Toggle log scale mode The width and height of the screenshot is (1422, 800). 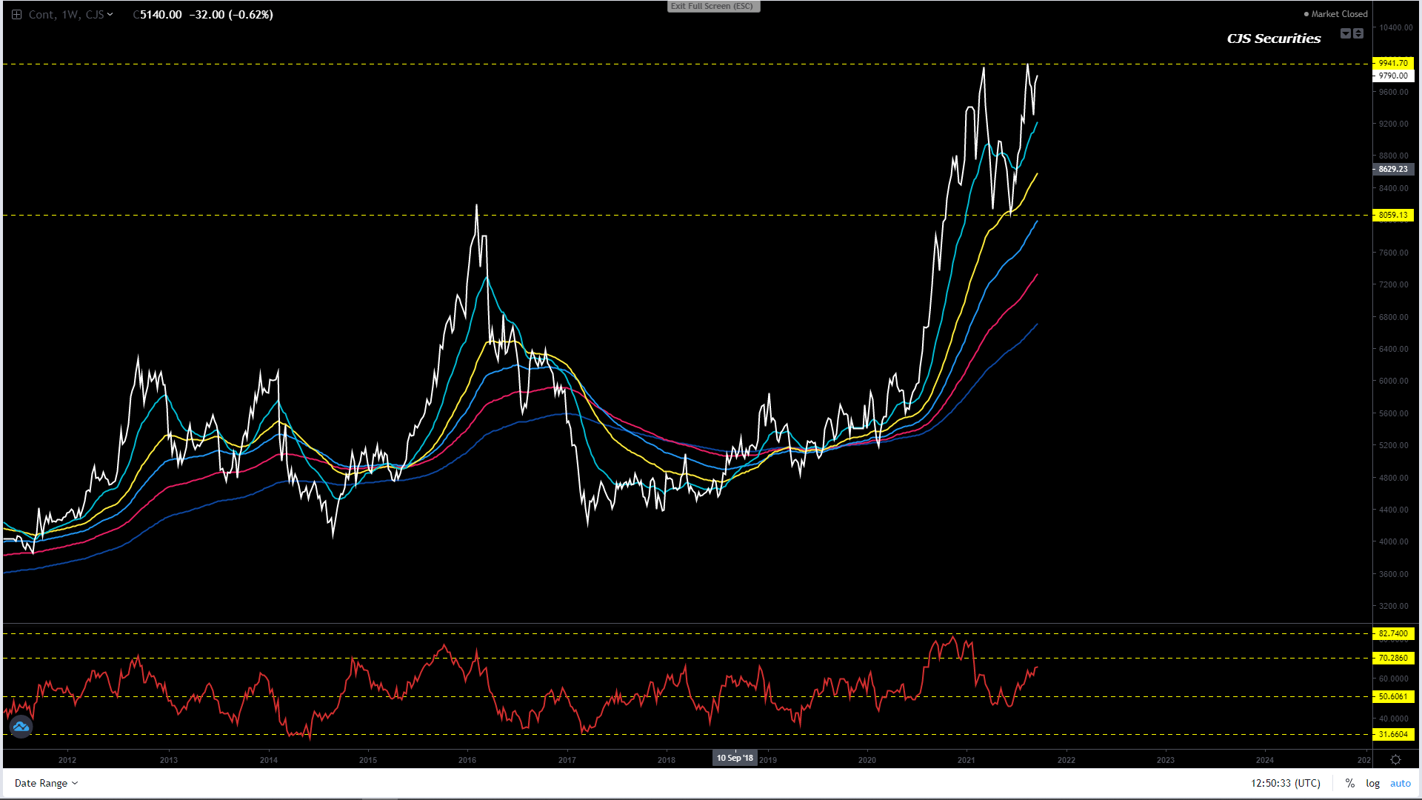[x=1372, y=783]
